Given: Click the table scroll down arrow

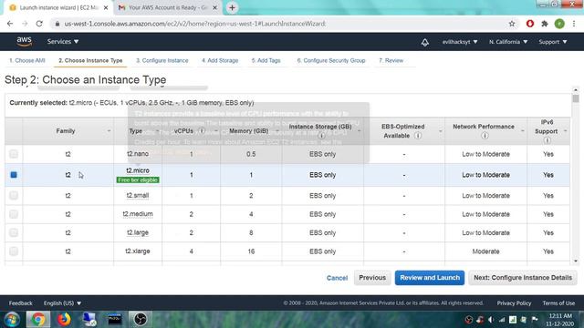Looking at the screenshot, I should point(576,261).
